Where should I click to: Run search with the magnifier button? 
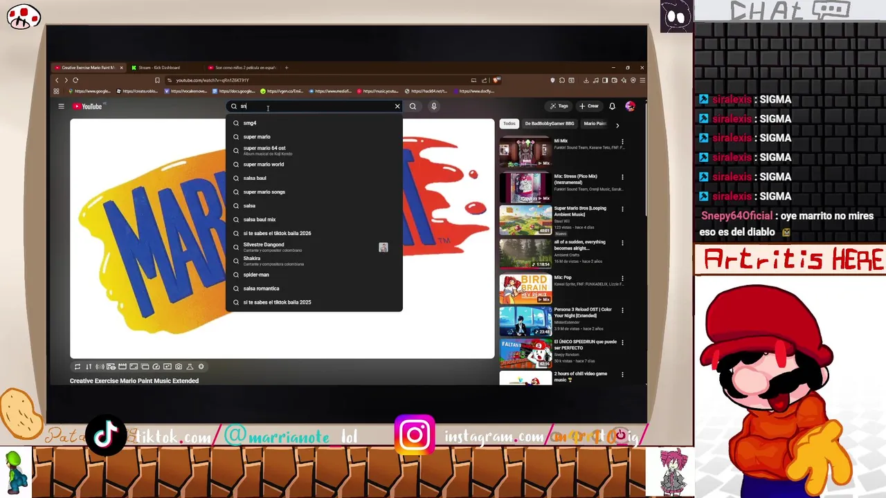click(413, 107)
